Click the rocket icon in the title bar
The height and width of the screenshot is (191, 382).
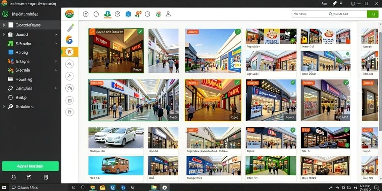point(335,3)
